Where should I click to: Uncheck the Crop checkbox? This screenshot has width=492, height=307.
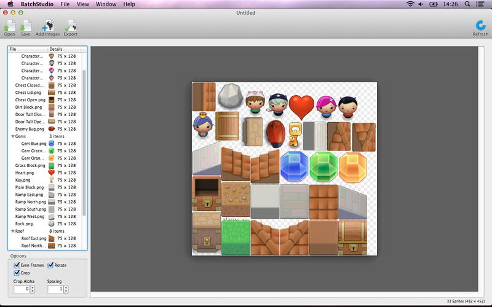tap(17, 273)
